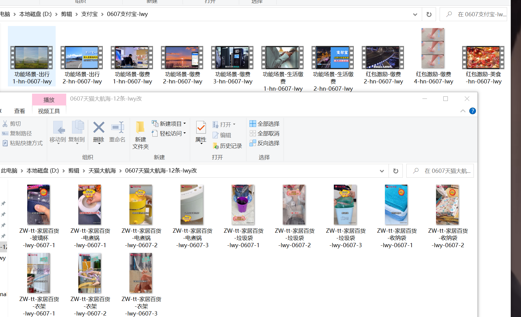
Task: Go to 剪辑 in upper window breadcrumb
Action: (x=67, y=14)
